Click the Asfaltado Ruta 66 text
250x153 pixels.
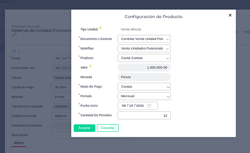[26, 26]
